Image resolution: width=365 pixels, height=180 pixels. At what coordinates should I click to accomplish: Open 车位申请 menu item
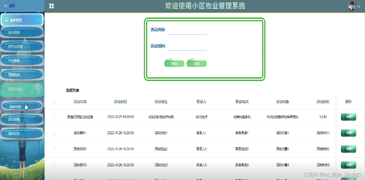click(x=22, y=60)
